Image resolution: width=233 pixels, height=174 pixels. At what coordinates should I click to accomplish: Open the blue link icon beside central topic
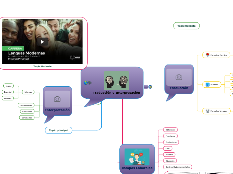pyautogui.click(x=150, y=87)
